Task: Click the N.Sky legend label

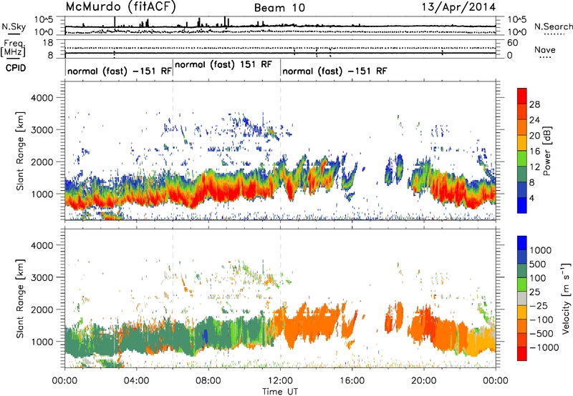Action: tap(14, 26)
